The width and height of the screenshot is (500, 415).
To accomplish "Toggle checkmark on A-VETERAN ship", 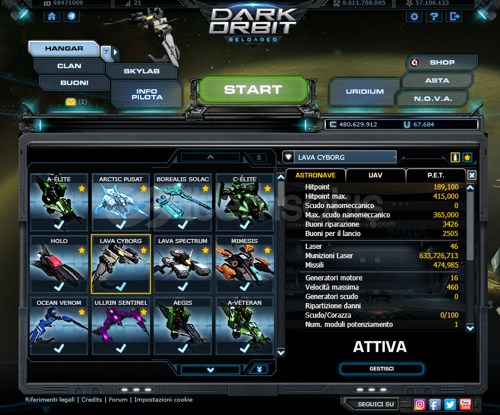I will click(245, 348).
